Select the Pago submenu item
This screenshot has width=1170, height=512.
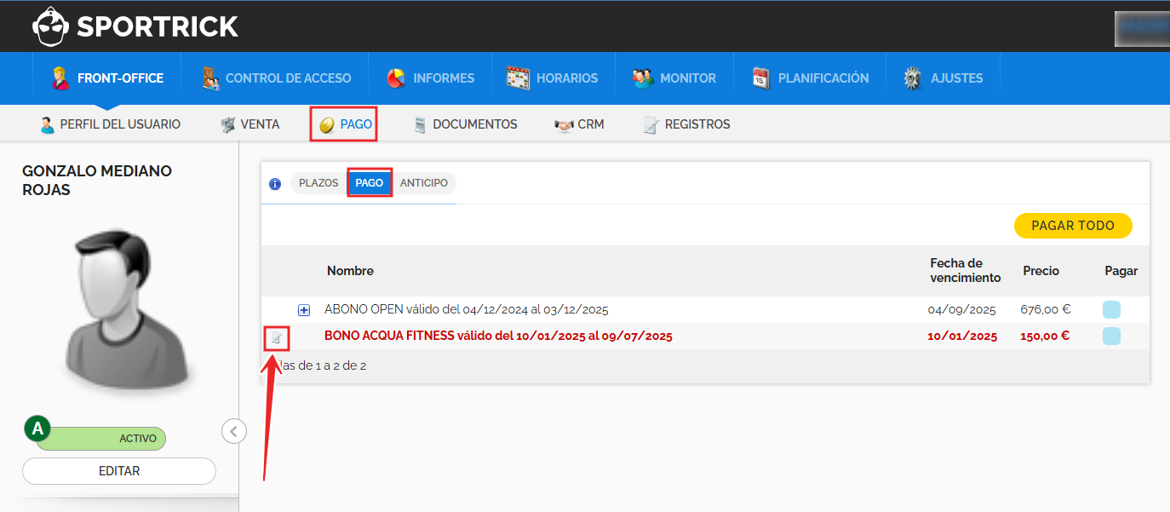[344, 124]
